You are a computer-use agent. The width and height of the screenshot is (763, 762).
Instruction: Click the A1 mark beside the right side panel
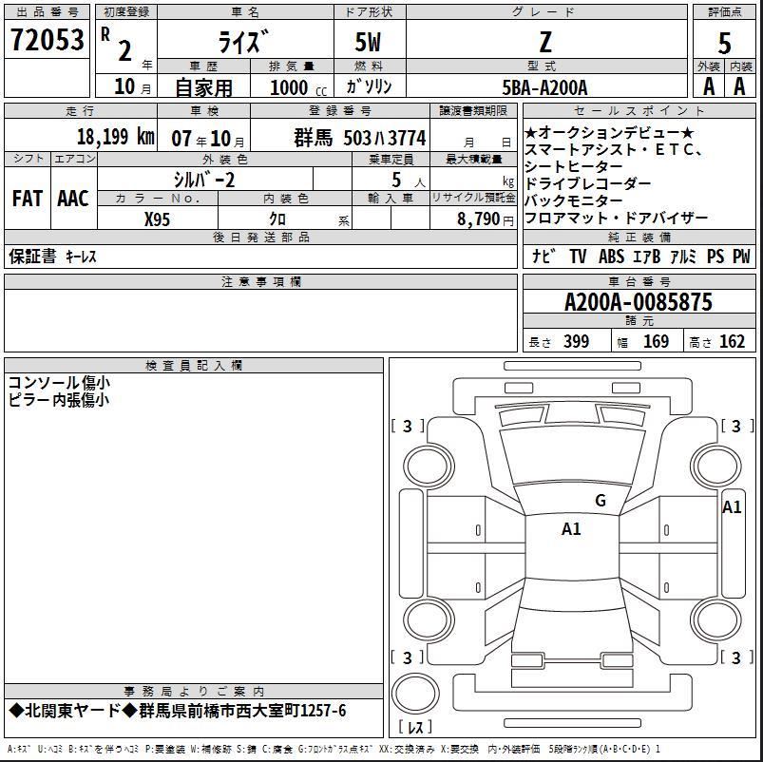point(732,507)
